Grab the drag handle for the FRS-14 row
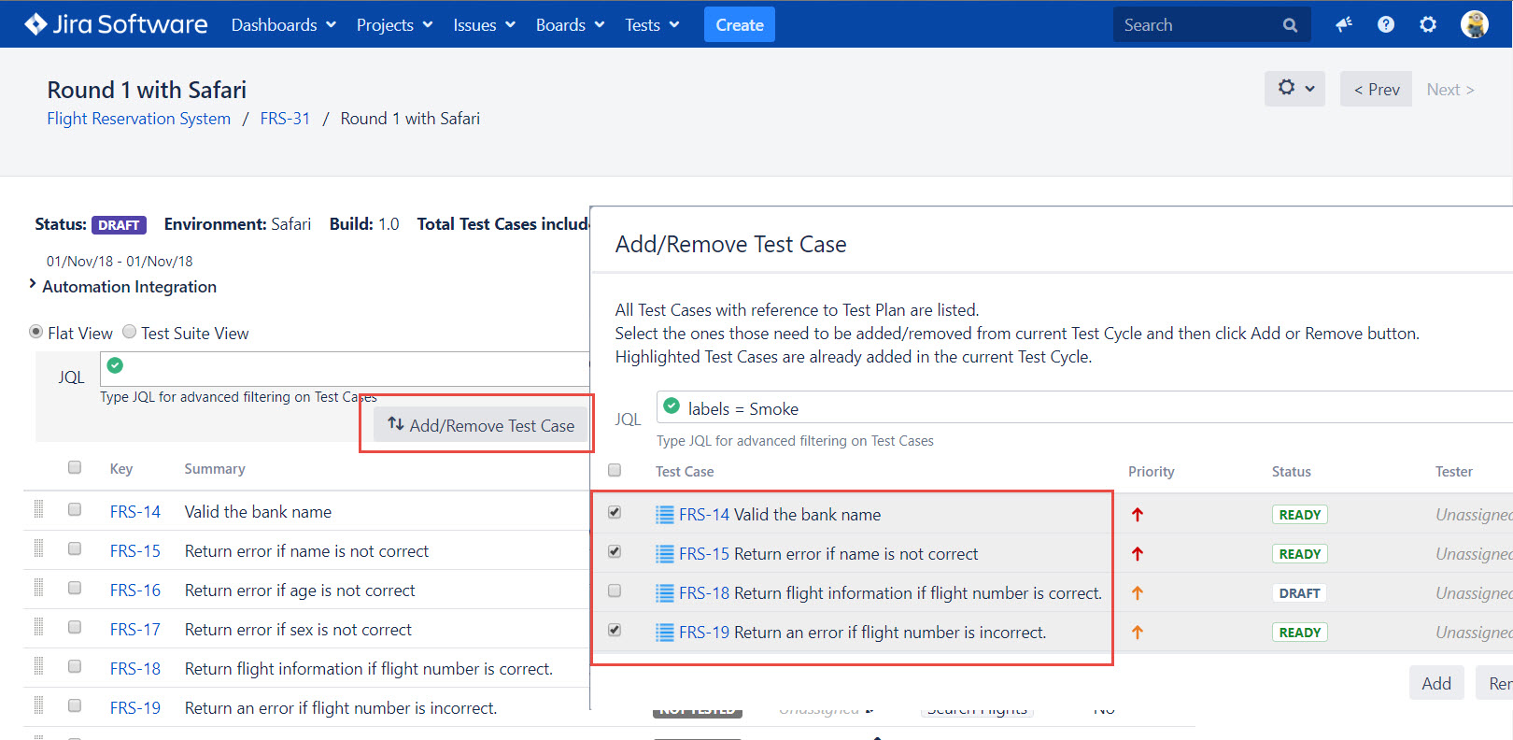1513x740 pixels. pos(38,509)
